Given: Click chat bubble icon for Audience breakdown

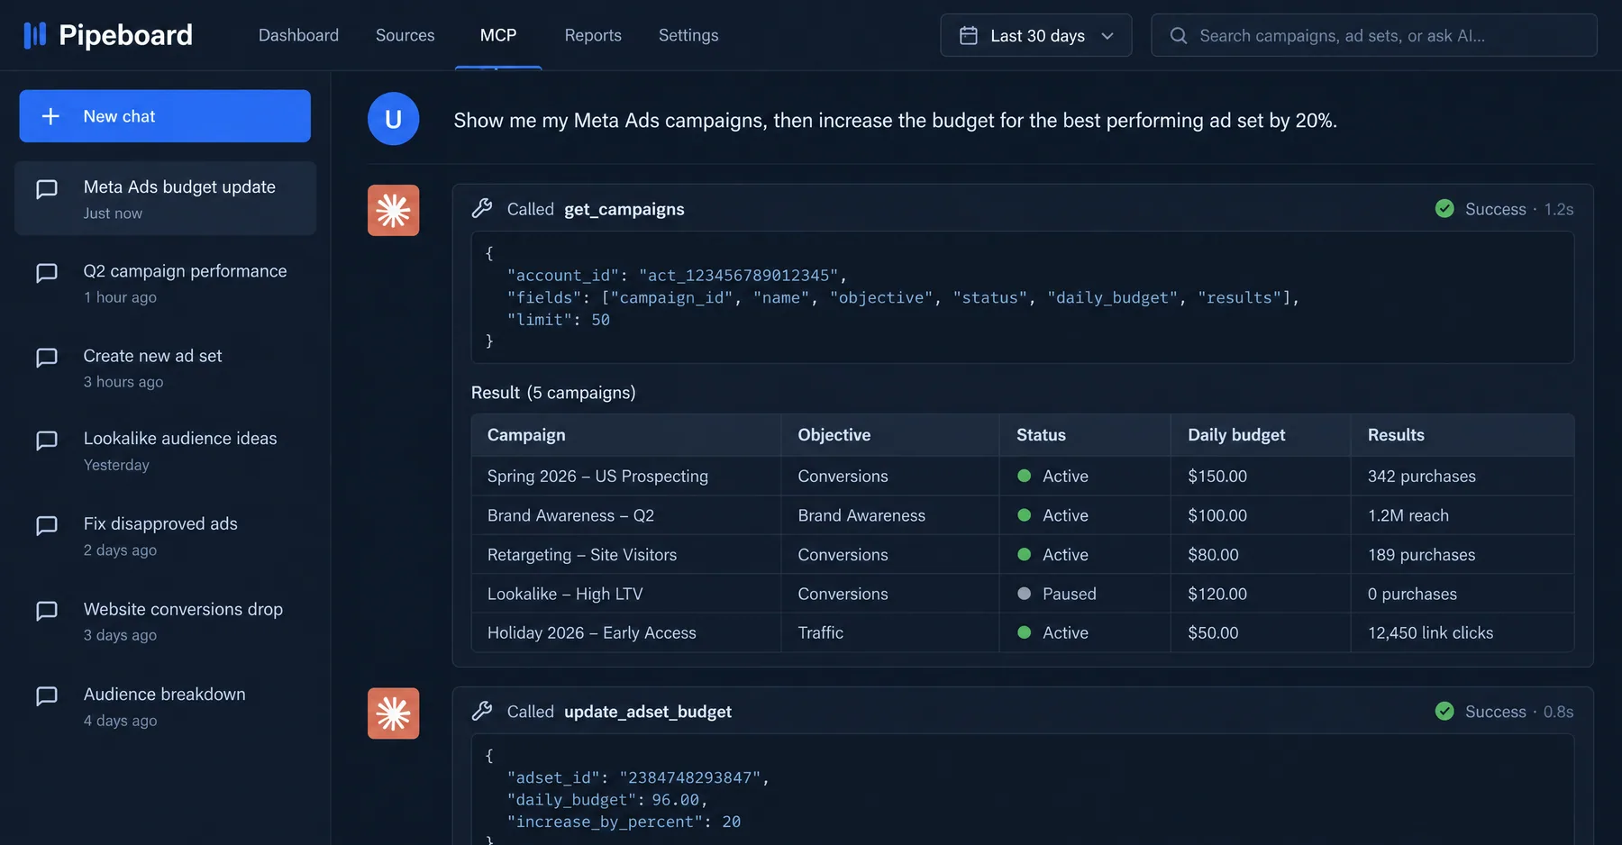Looking at the screenshot, I should click(x=47, y=696).
